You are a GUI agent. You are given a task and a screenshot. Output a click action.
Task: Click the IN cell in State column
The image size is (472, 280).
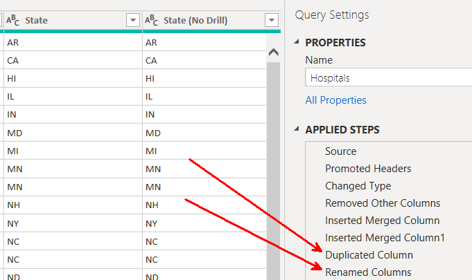pos(73,114)
